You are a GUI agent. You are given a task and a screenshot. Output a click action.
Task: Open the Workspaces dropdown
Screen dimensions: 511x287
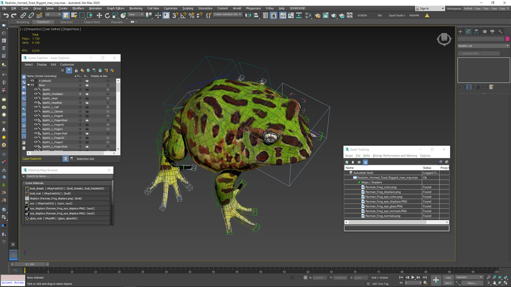[486, 9]
